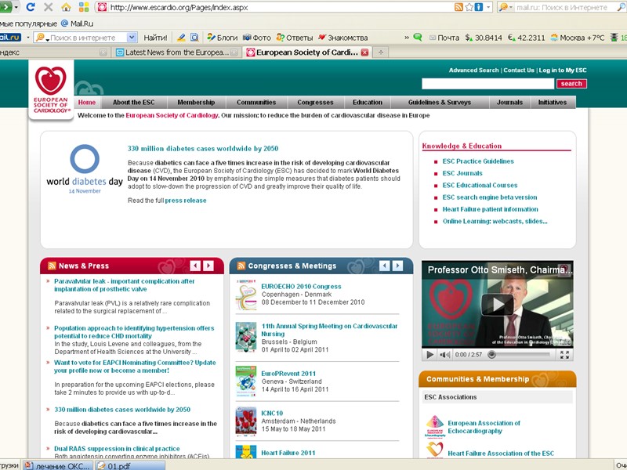Expand the Mail.ru toolbar search history dropdown

[x=132, y=38]
